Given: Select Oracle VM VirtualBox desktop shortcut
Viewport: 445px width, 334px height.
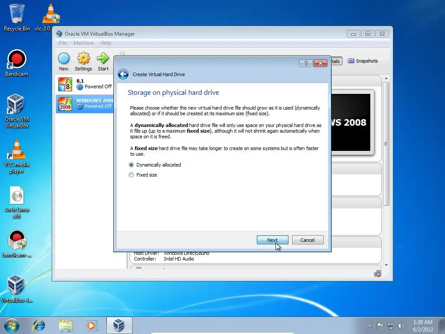Looking at the screenshot, I should 17,111.
